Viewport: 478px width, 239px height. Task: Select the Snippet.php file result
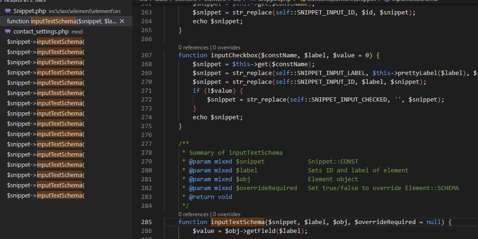click(x=30, y=11)
